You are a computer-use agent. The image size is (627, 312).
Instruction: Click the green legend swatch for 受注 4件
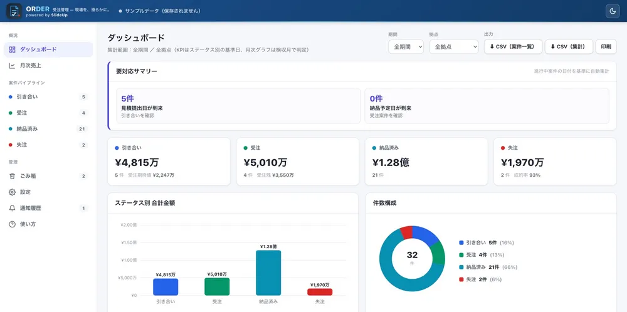461,255
